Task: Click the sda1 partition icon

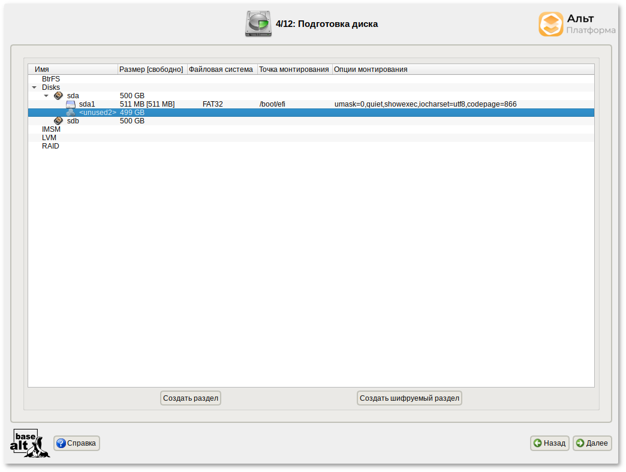Action: (x=71, y=104)
